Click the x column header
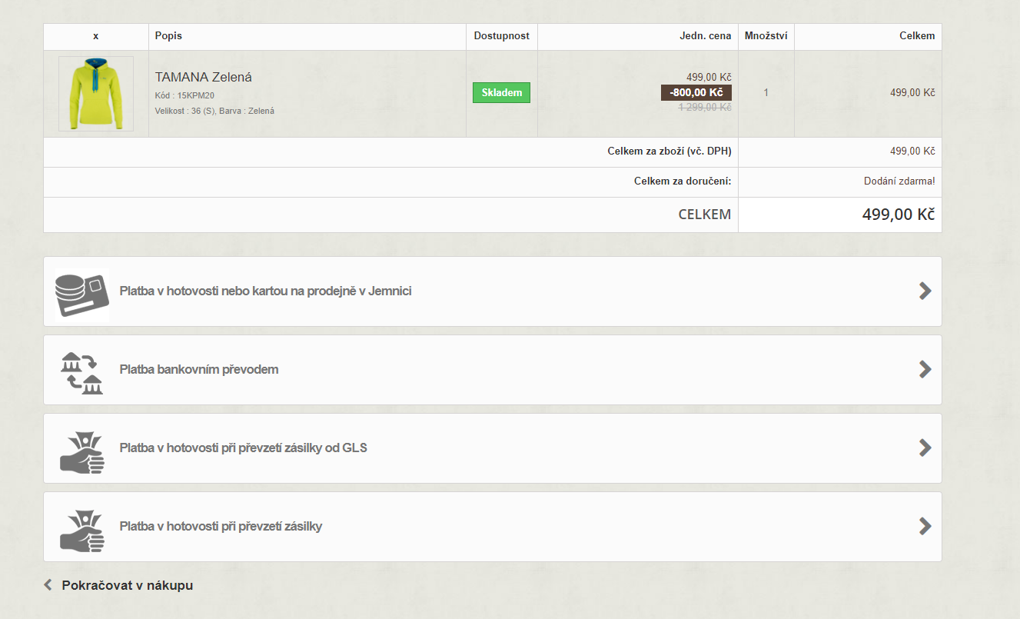The height and width of the screenshot is (619, 1020). 95,36
